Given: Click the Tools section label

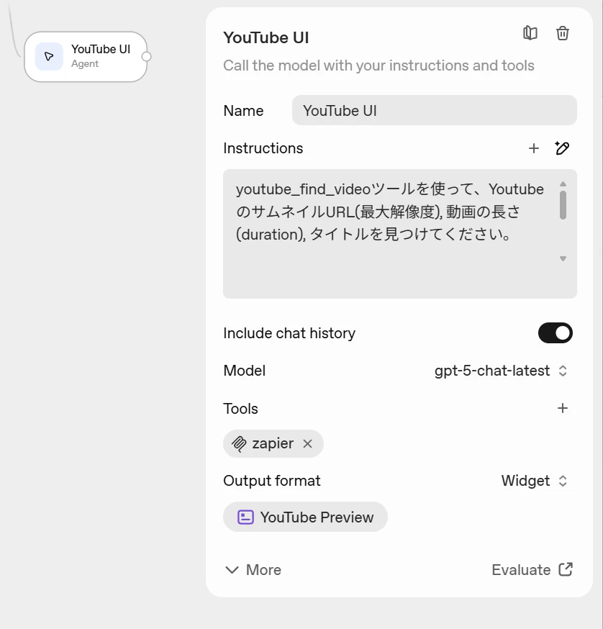Looking at the screenshot, I should tap(241, 409).
